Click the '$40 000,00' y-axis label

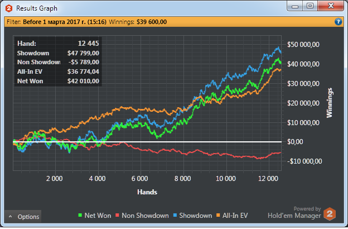pyautogui.click(x=303, y=64)
